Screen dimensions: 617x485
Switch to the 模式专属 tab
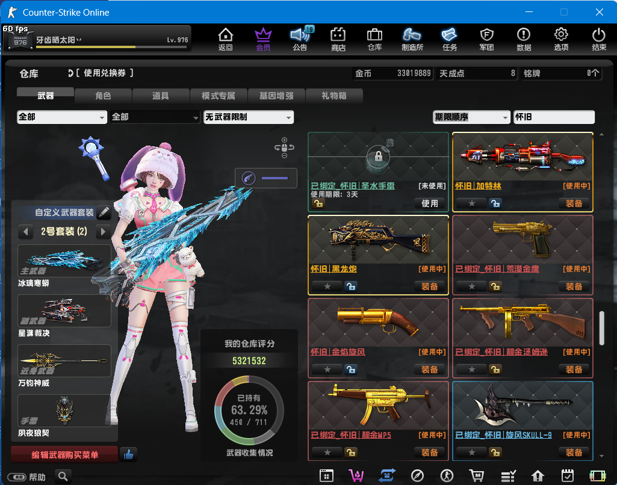click(x=219, y=96)
